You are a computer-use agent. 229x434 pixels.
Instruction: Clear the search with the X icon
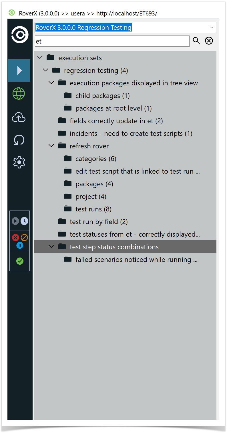point(209,41)
